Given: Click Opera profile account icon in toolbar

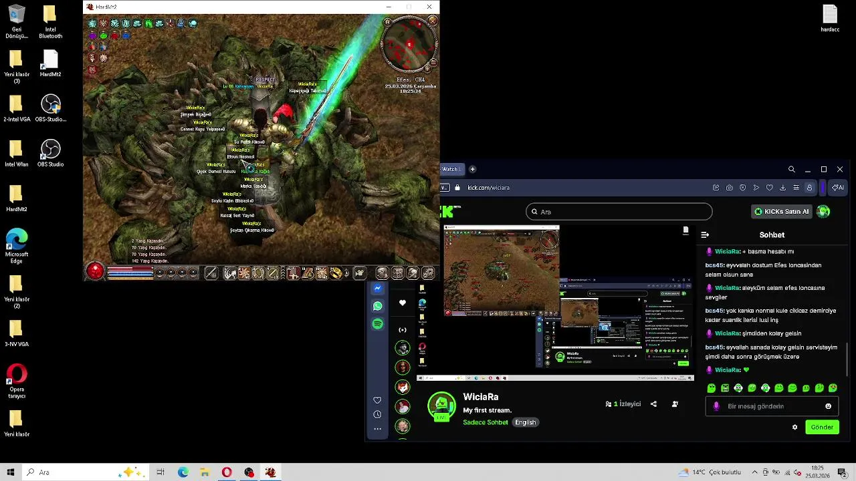Looking at the screenshot, I should click(809, 188).
